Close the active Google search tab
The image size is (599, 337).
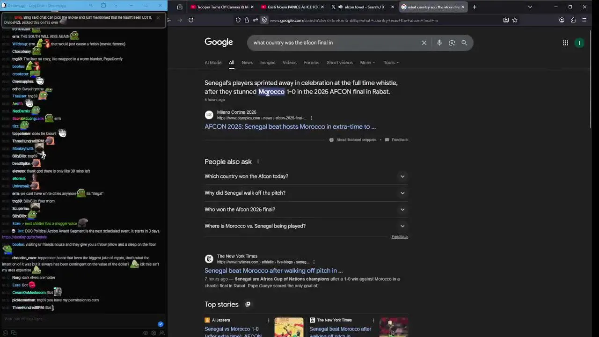(462, 7)
